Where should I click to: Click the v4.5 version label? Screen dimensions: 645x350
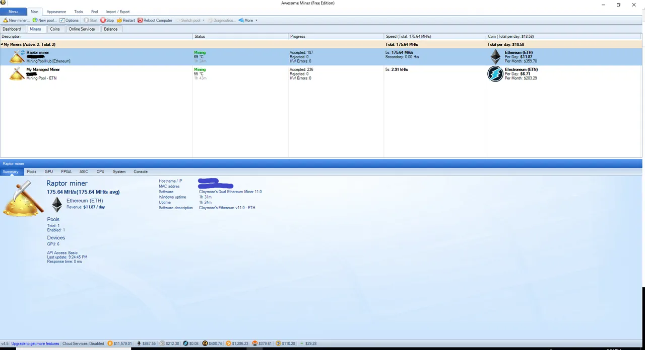(5, 343)
